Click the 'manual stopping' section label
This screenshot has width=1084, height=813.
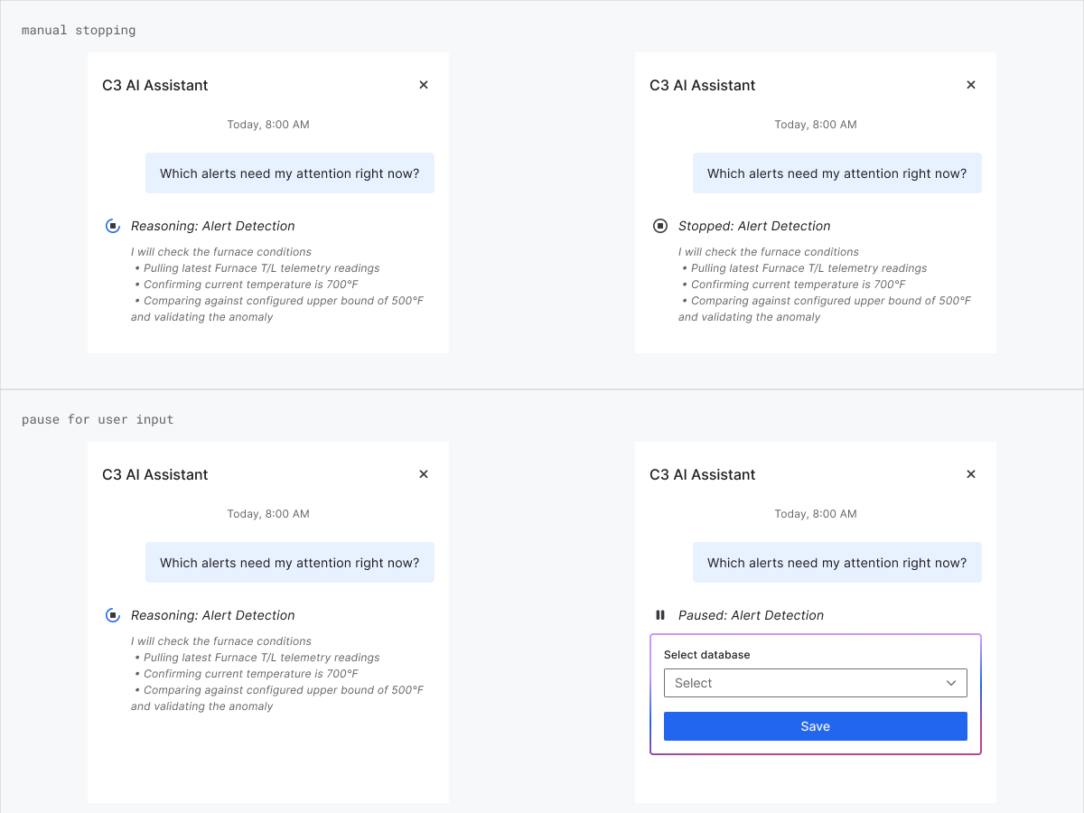click(x=79, y=31)
